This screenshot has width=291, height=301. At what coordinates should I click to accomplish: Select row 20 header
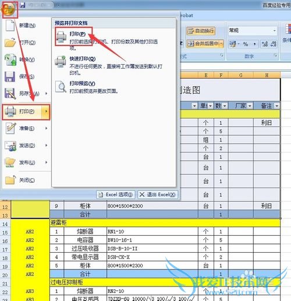pos(5,275)
